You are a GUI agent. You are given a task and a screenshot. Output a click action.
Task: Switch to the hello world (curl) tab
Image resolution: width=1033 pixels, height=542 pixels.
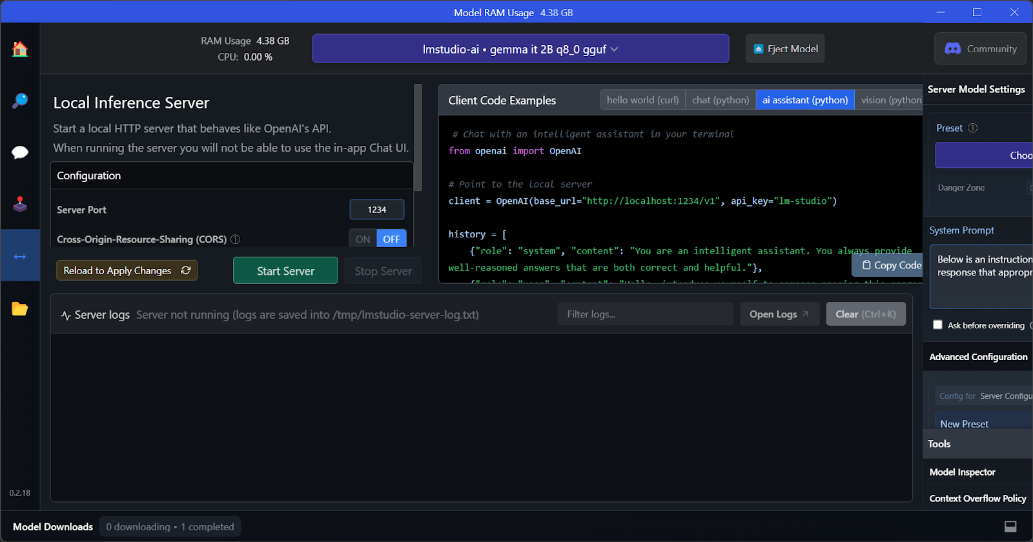pos(642,100)
